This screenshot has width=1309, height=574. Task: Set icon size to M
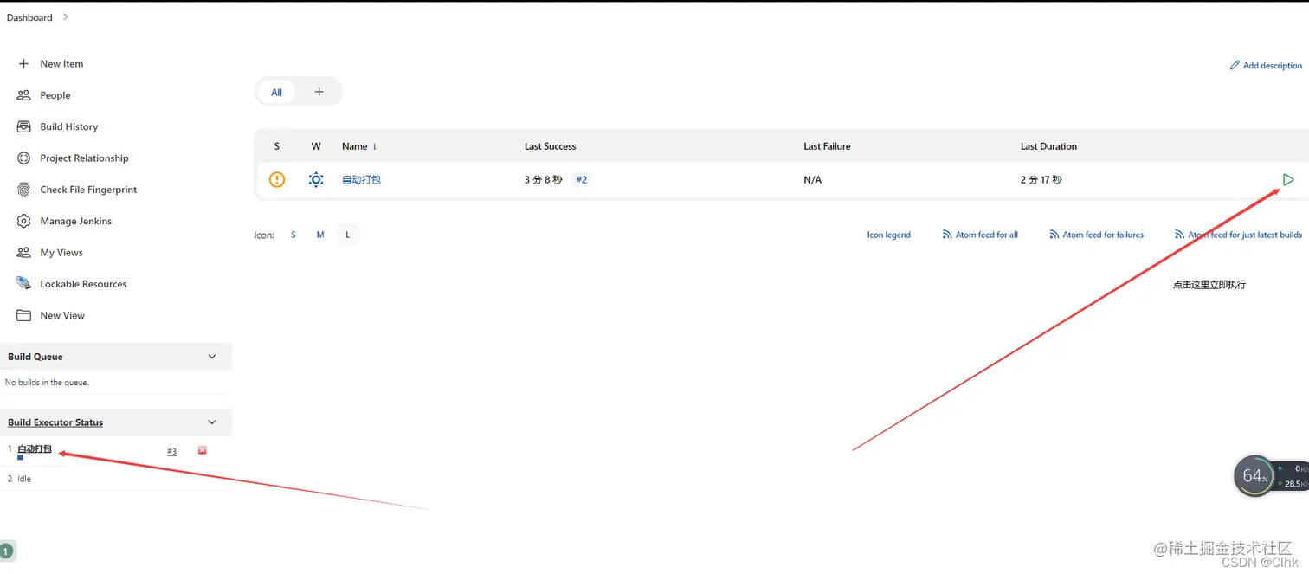click(320, 235)
